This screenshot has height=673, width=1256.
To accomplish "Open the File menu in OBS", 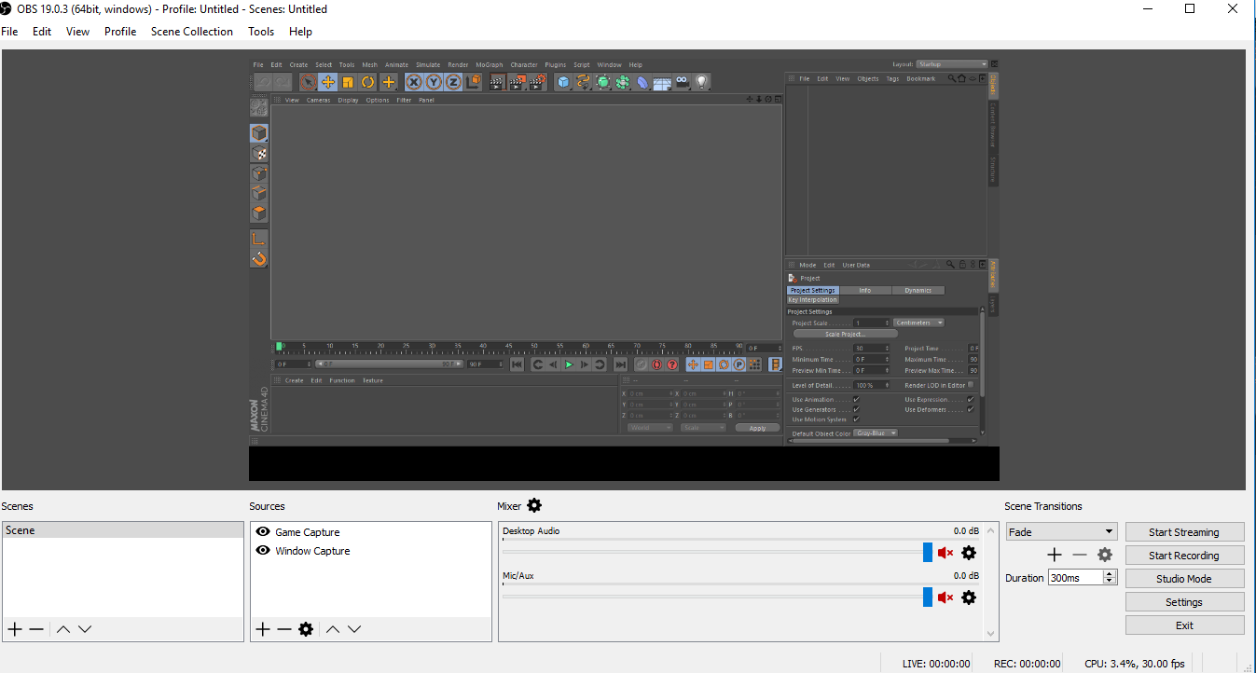I will [9, 32].
